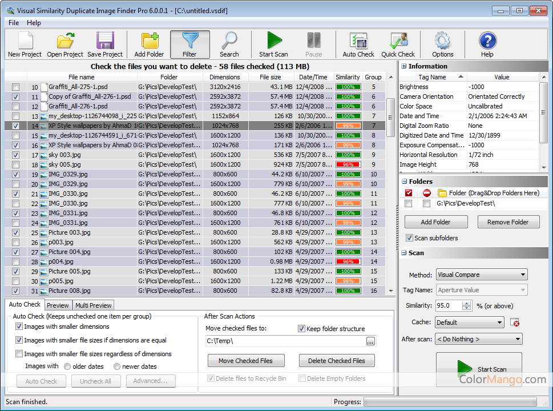553x411 pixels.
Task: Select the older dates radio button
Action: 67,367
